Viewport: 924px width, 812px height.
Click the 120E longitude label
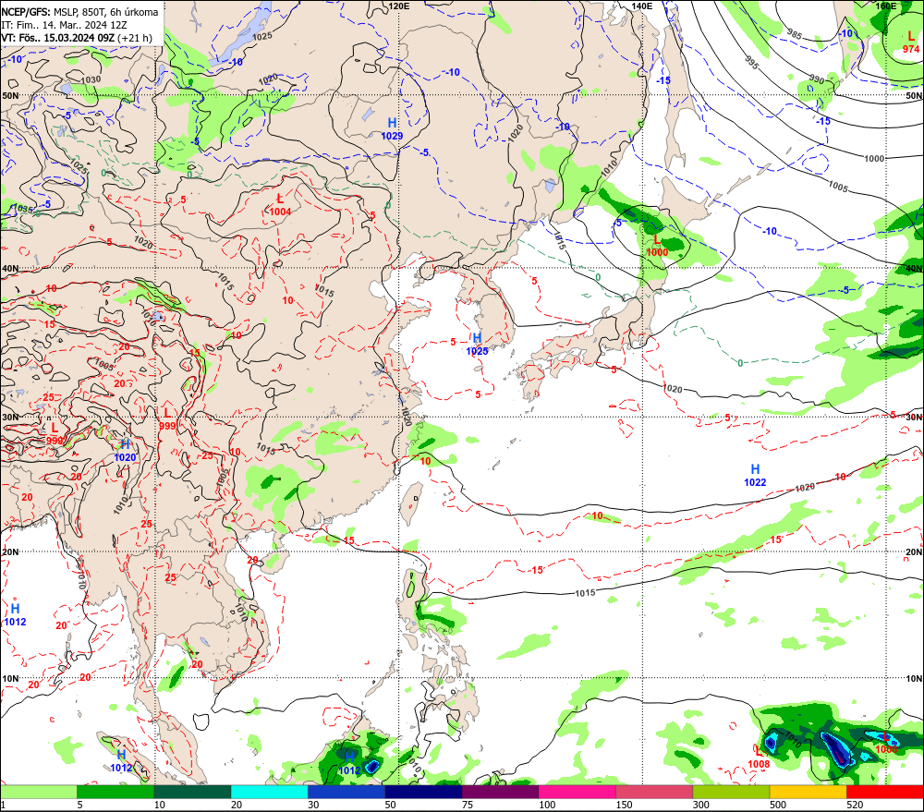click(399, 6)
